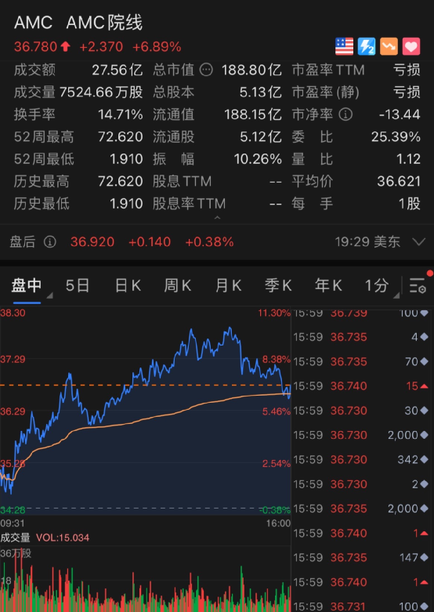Open chart settings list icon

pos(418,286)
